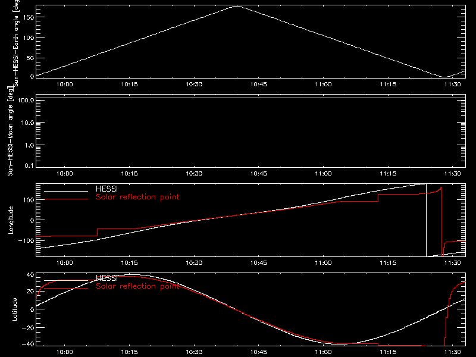
Task: Click 10:30 time label under Longitude plot
Action: (194, 263)
